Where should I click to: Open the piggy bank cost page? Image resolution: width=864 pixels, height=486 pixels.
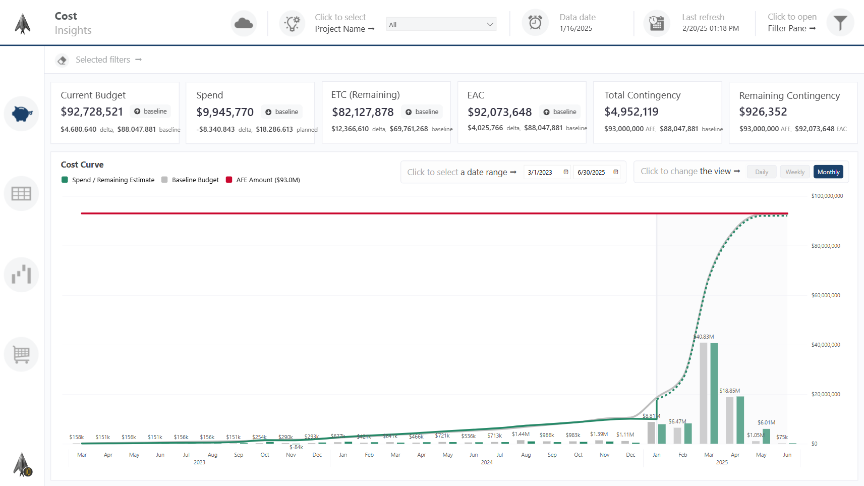[21, 114]
